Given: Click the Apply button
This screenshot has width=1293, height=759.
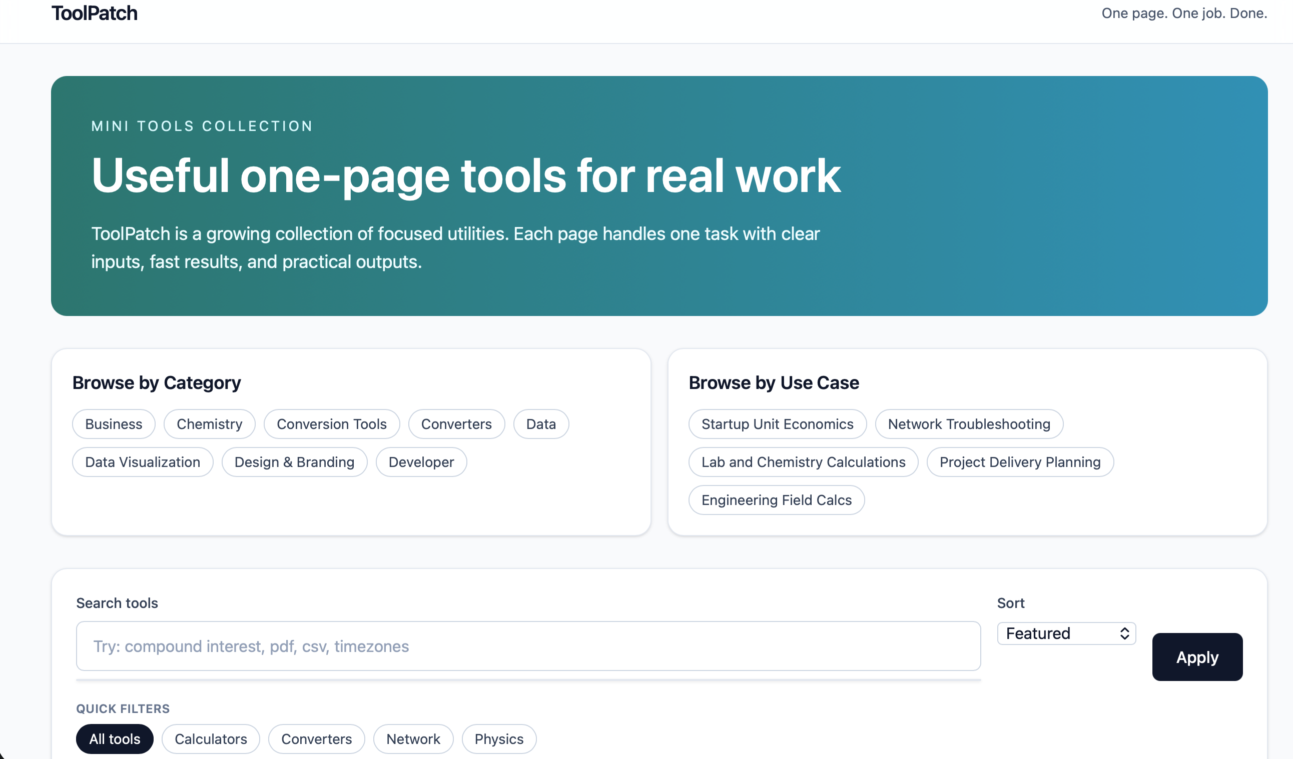Looking at the screenshot, I should point(1197,657).
